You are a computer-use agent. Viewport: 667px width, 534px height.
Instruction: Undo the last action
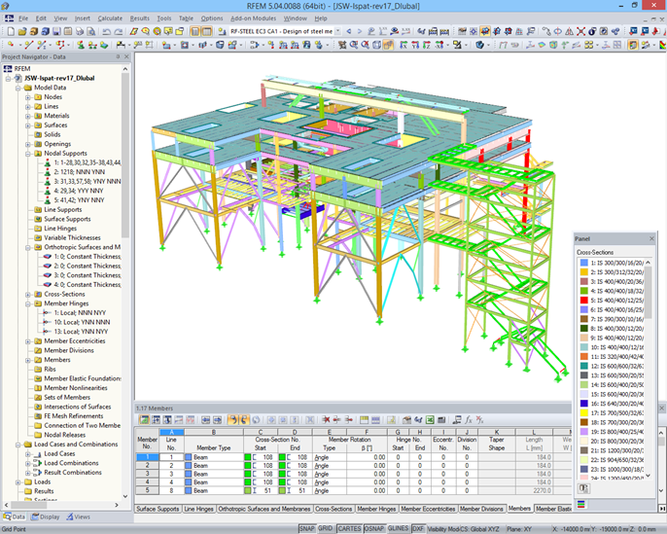coord(107,31)
